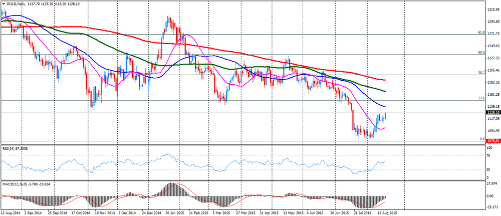Click the 10 Nov 2014 date label
This screenshot has width=501, height=216.
[x=104, y=212]
